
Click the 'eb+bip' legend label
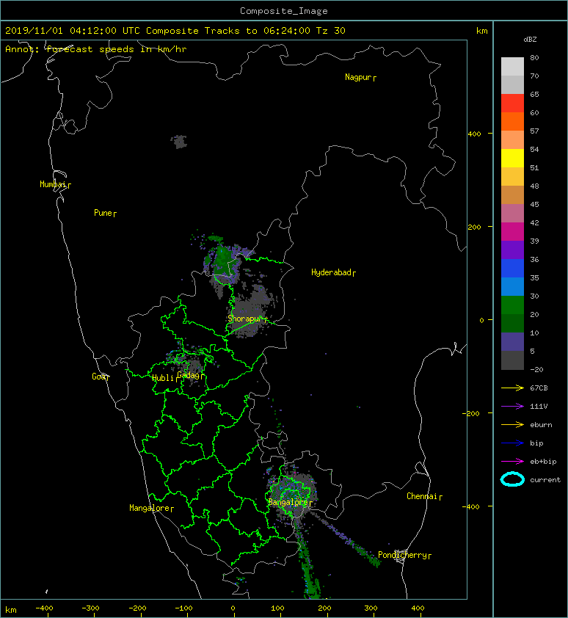coord(543,462)
